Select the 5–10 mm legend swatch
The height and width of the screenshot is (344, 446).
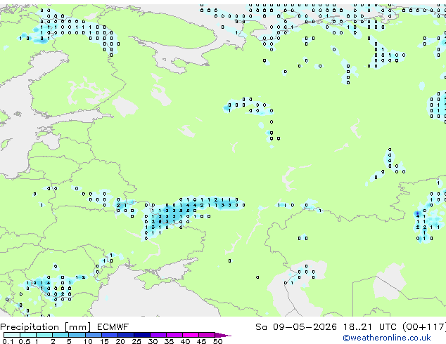click(77, 335)
